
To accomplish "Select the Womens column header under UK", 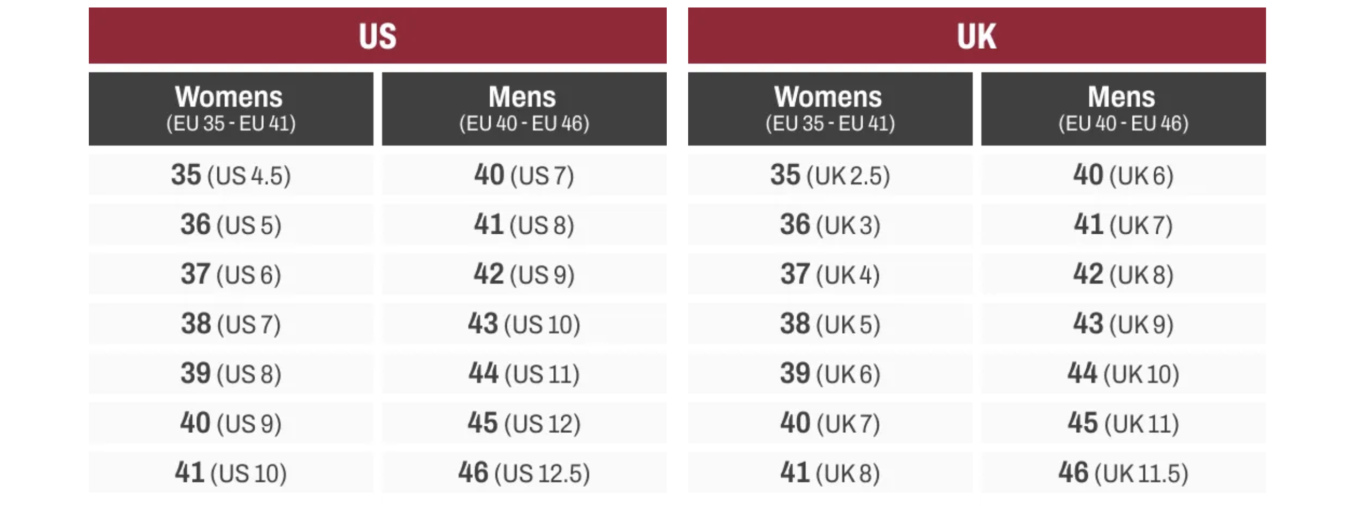I will click(830, 109).
